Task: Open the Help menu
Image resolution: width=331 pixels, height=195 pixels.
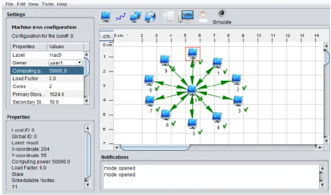Action: [x=62, y=4]
